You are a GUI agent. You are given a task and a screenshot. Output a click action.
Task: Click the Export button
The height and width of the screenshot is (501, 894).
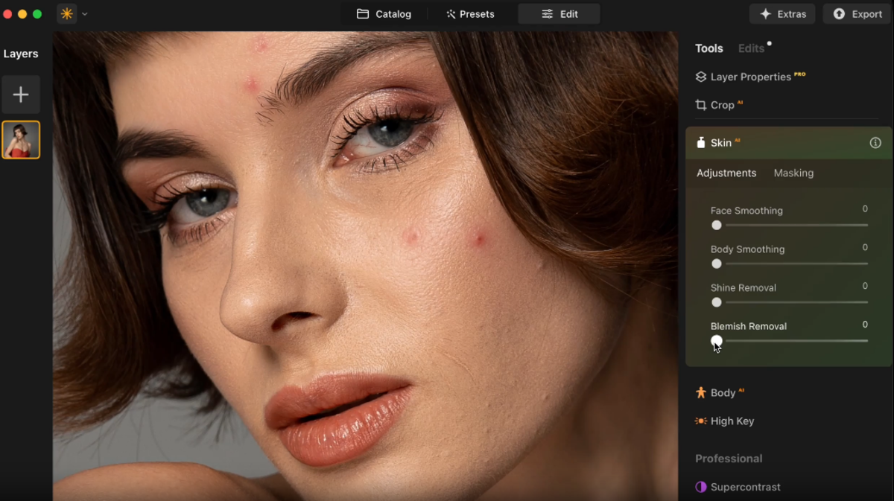tap(857, 14)
